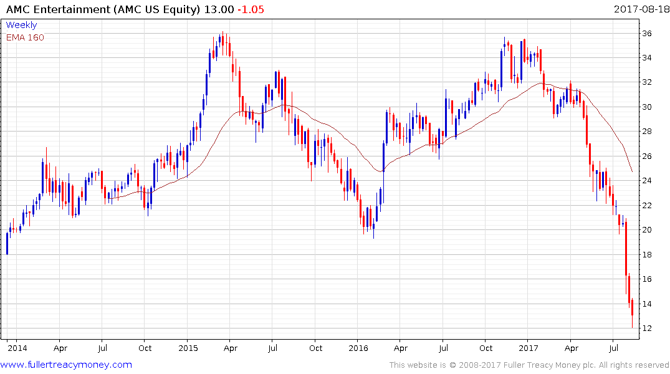The width and height of the screenshot is (670, 374).
Task: Click the 20 price axis label
Action: (647, 229)
